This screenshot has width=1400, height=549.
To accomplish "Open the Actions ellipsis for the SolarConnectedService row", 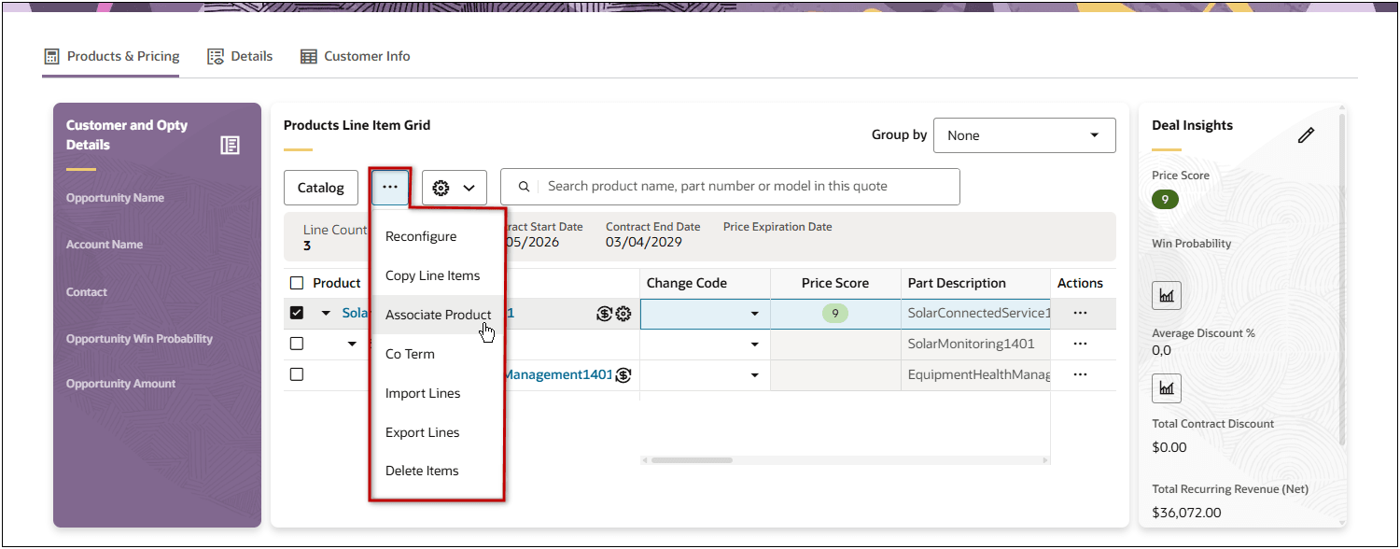I will 1080,313.
